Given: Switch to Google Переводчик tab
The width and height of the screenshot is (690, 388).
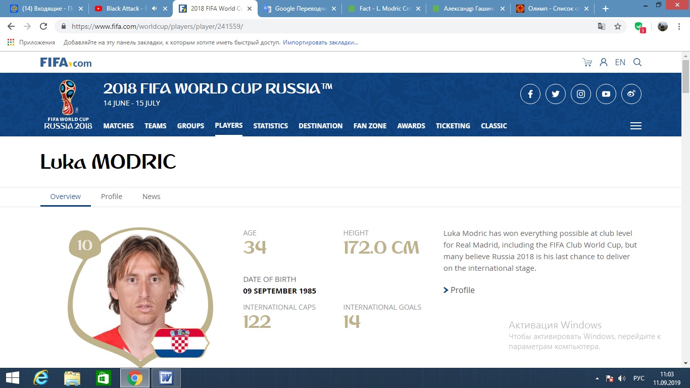Looking at the screenshot, I should click(x=300, y=9).
